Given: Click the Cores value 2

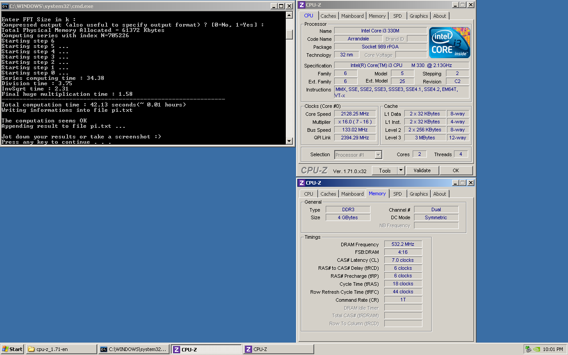Looking at the screenshot, I should tap(420, 154).
